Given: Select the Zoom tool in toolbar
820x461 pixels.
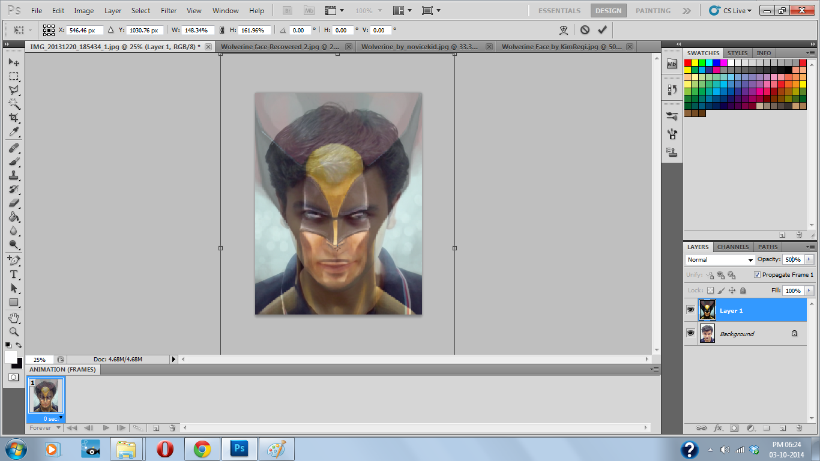Looking at the screenshot, I should 13,331.
